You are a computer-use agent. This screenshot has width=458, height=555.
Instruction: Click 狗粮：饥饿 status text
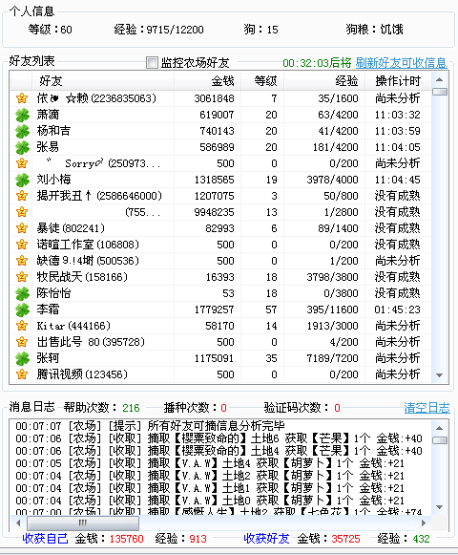click(375, 30)
